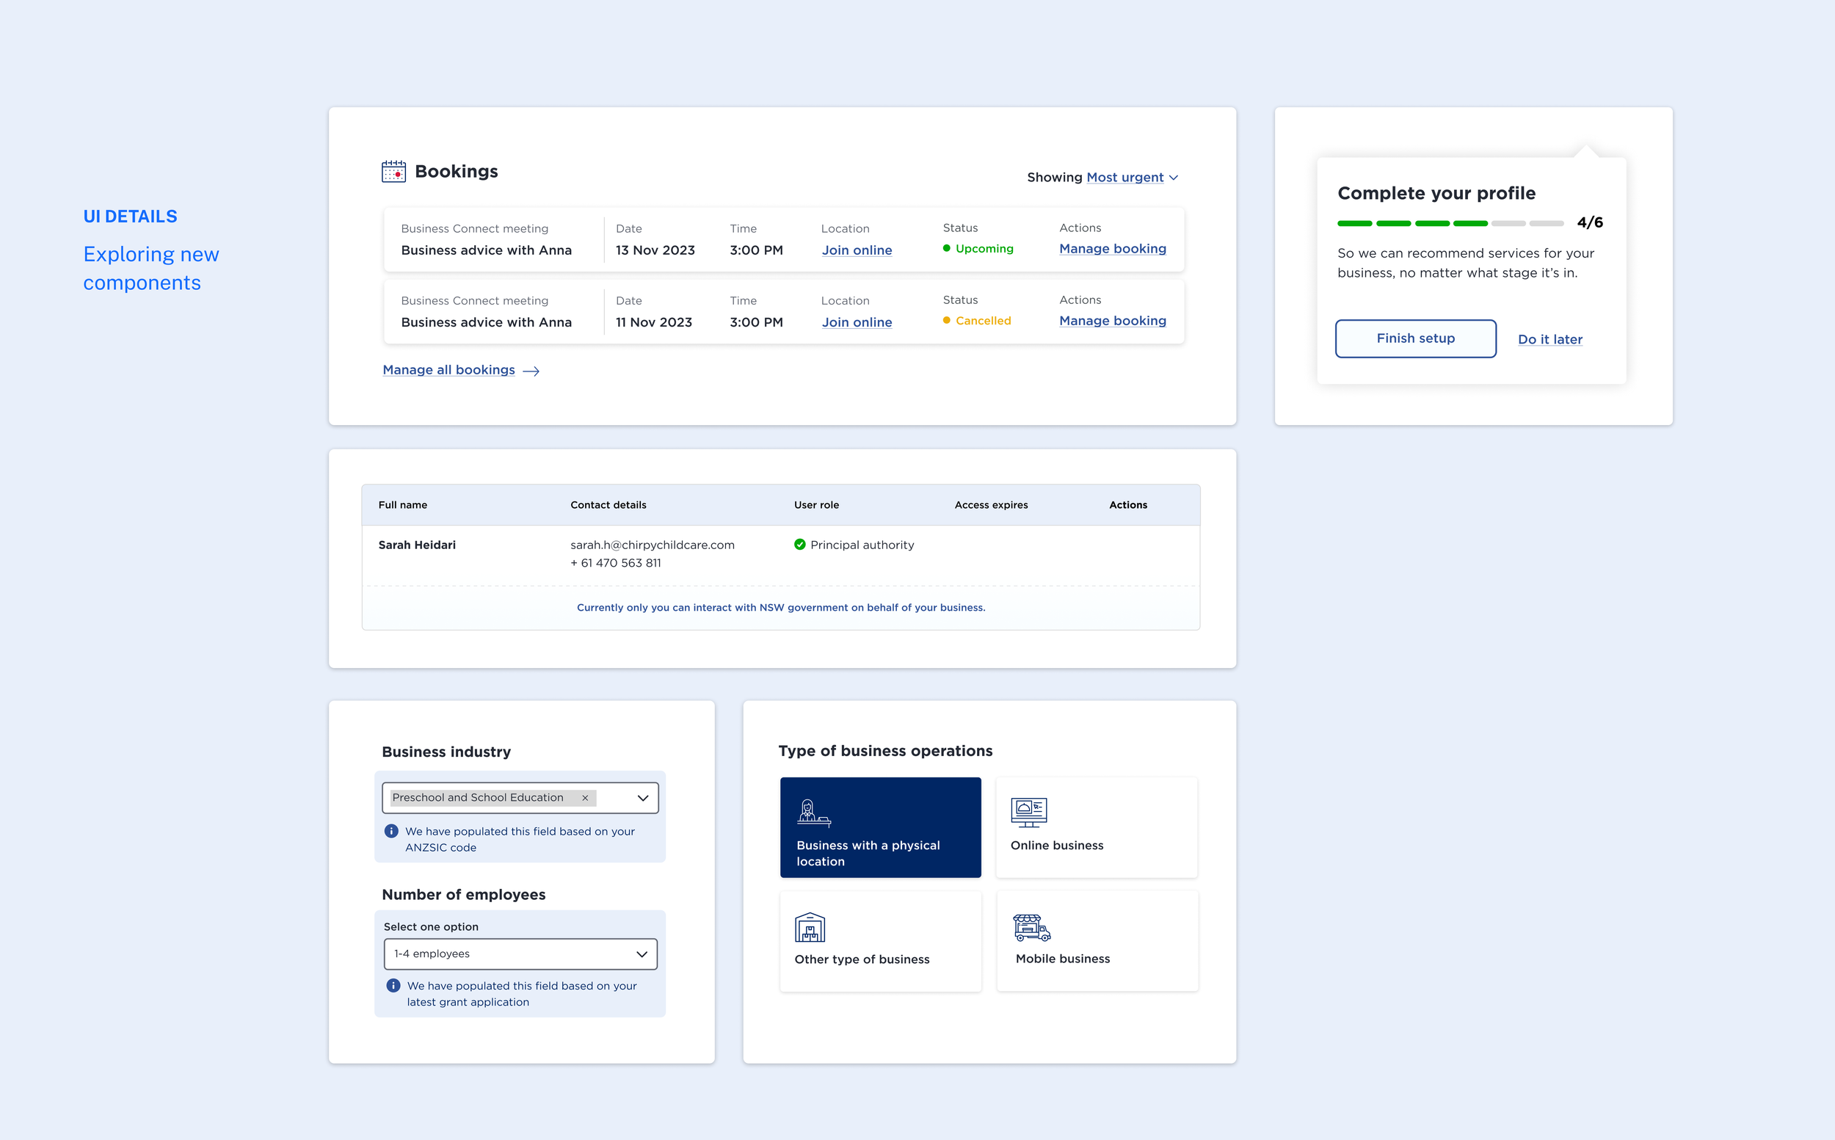Click the Do it later link

pyautogui.click(x=1550, y=339)
